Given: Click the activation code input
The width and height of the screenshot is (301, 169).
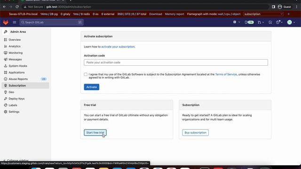Looking at the screenshot, I should coord(176,62).
